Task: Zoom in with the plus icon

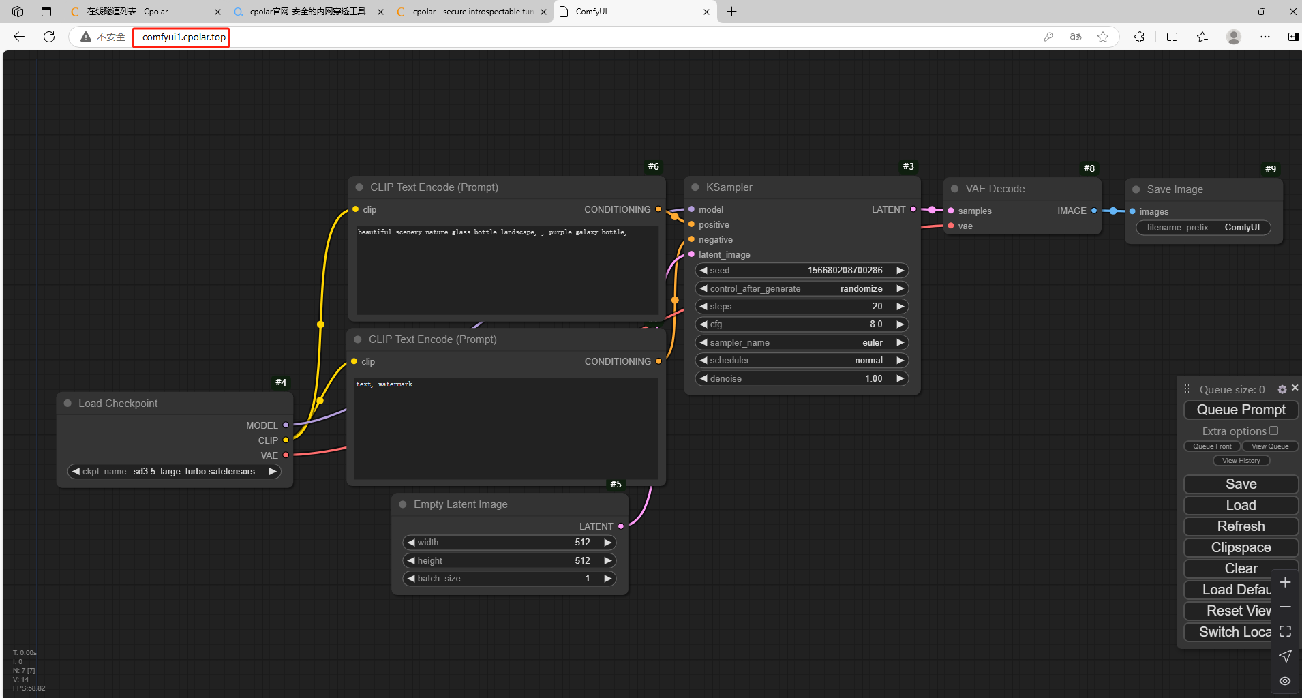Action: pyautogui.click(x=1285, y=583)
